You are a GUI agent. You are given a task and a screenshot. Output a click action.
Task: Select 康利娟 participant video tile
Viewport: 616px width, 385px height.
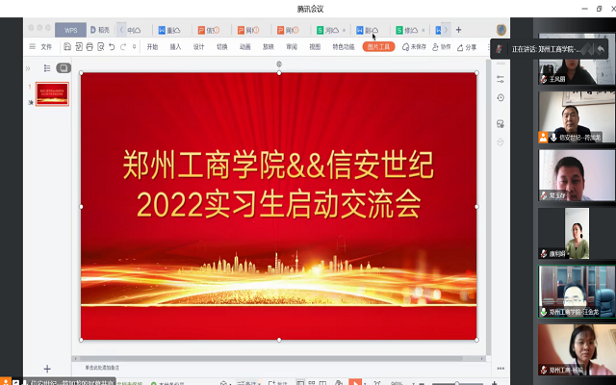[x=577, y=233]
